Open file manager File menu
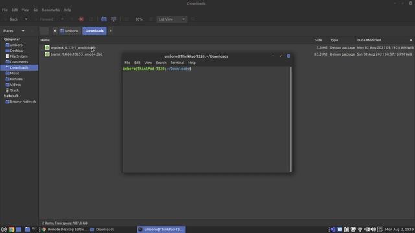Viewport: 415px width, 233px height. 5,10
